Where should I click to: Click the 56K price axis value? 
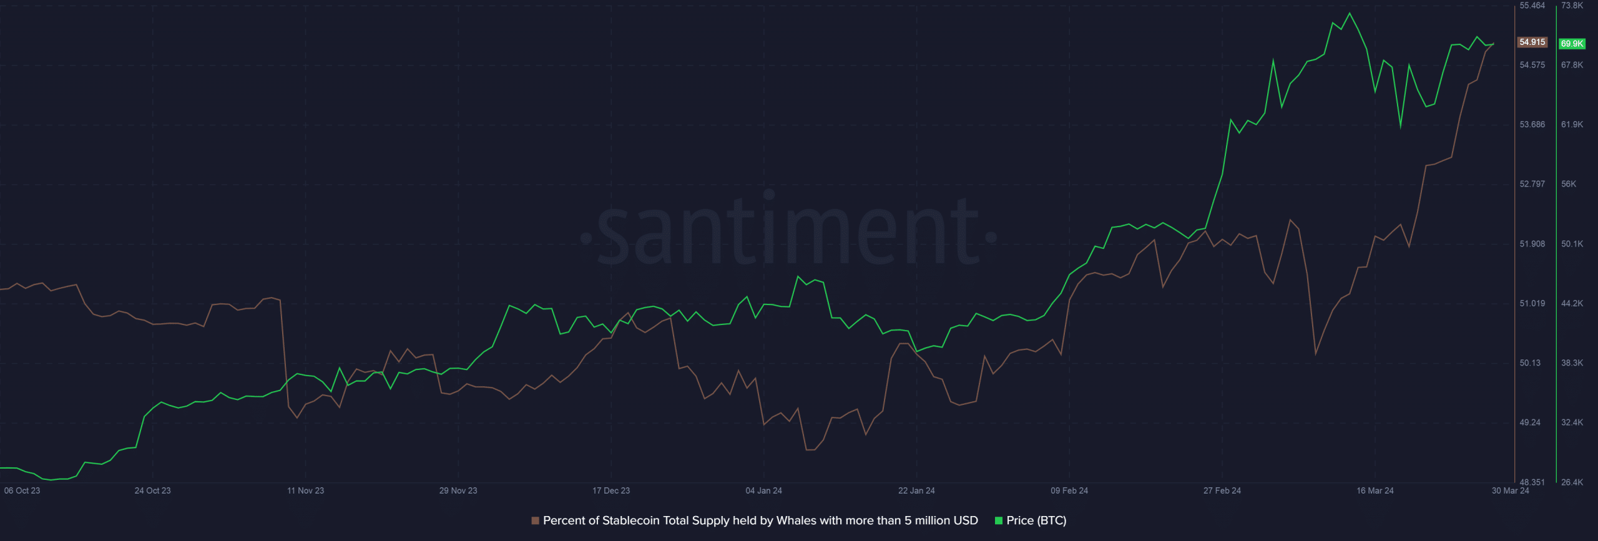tap(1569, 184)
